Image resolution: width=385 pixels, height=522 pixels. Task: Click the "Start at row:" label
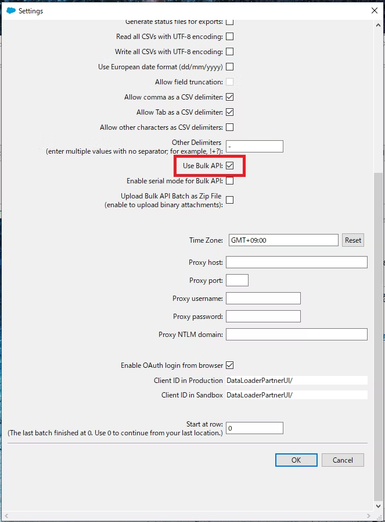pos(204,424)
